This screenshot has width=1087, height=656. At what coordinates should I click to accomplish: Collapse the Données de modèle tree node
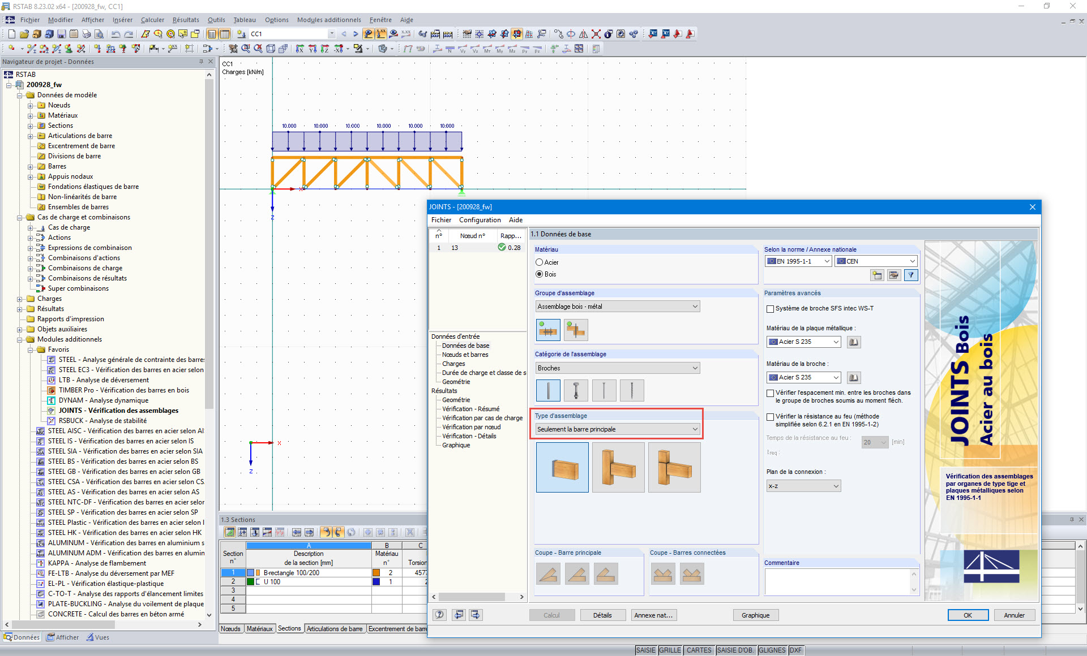point(21,95)
